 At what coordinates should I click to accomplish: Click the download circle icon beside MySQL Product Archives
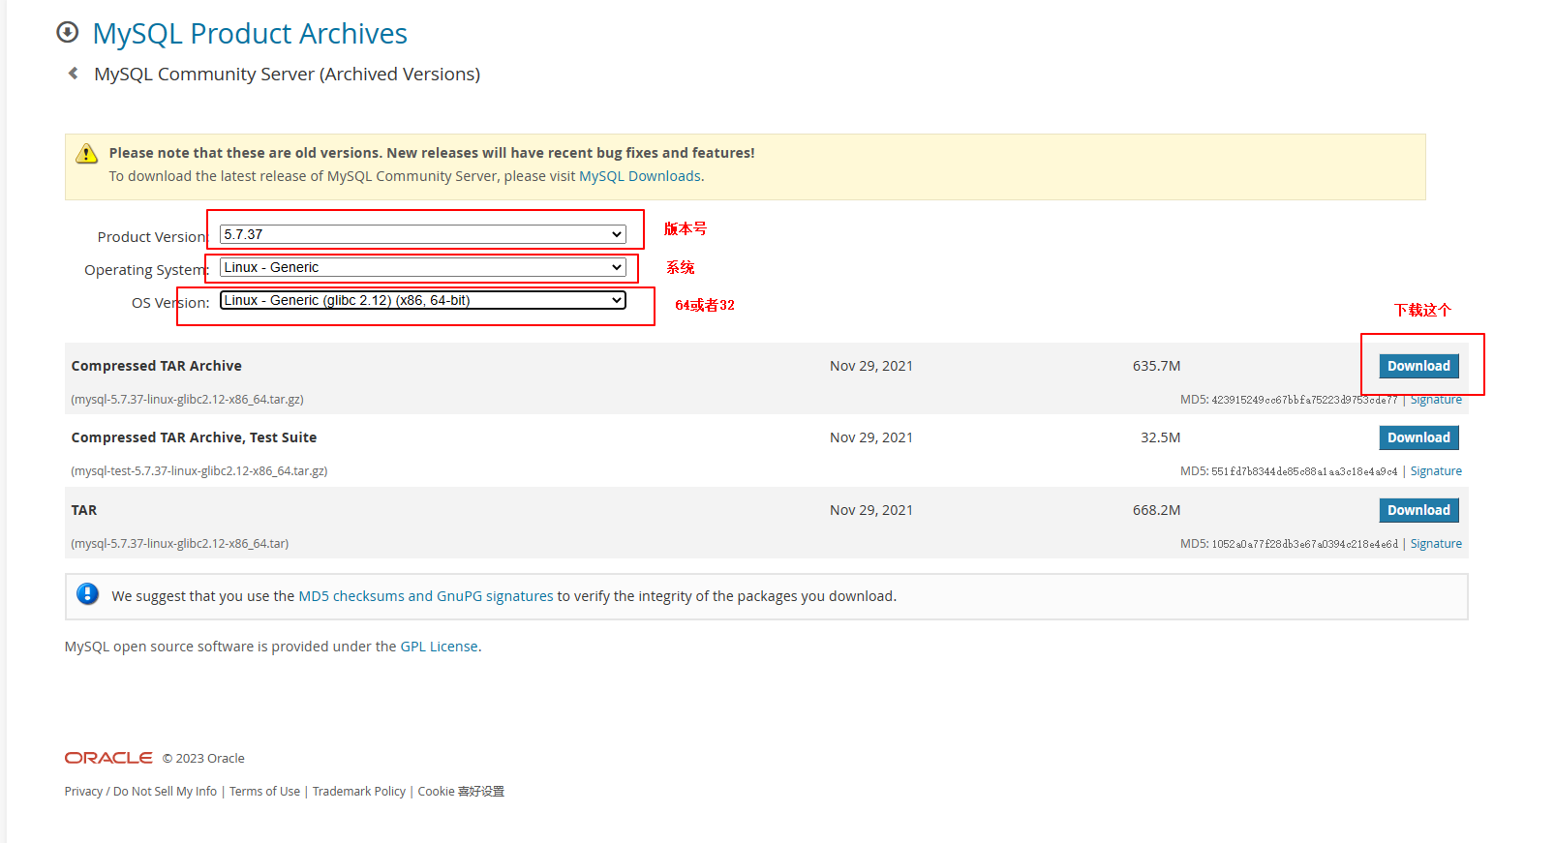click(x=67, y=32)
